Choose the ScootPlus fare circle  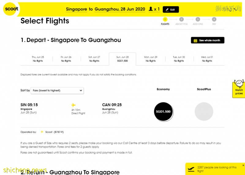(x=204, y=112)
